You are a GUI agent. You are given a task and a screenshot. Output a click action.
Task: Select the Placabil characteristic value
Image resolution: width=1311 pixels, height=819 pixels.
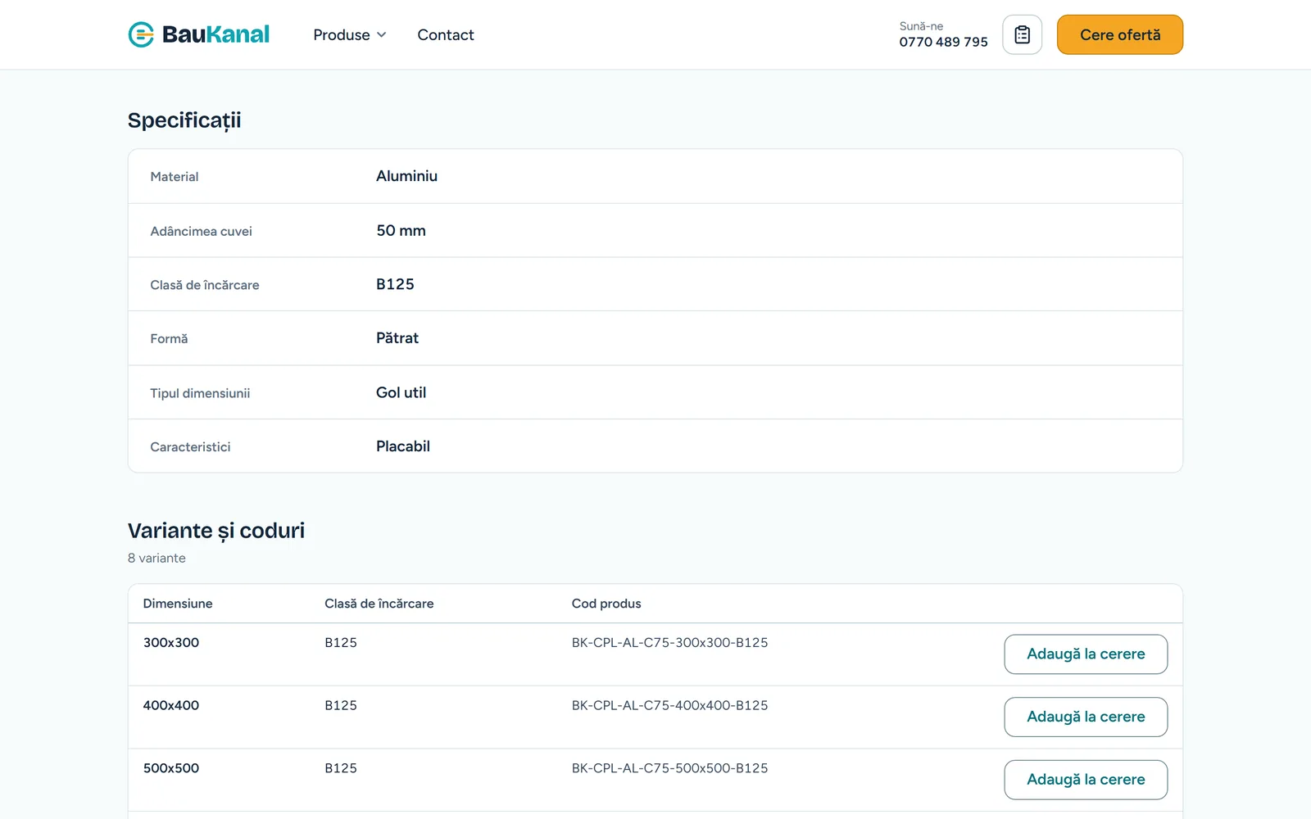pyautogui.click(x=403, y=446)
